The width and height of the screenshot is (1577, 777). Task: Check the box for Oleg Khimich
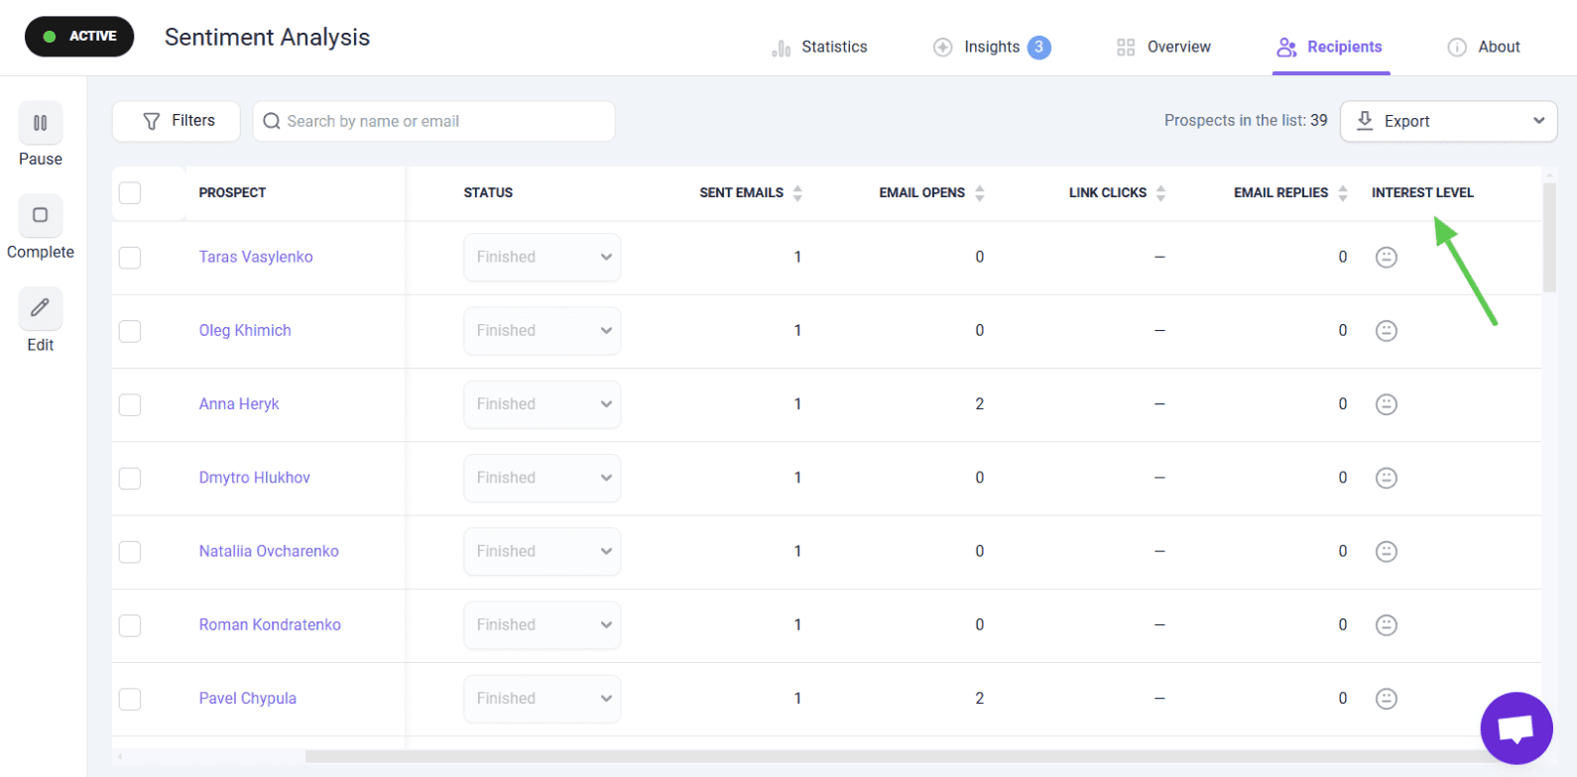(130, 331)
